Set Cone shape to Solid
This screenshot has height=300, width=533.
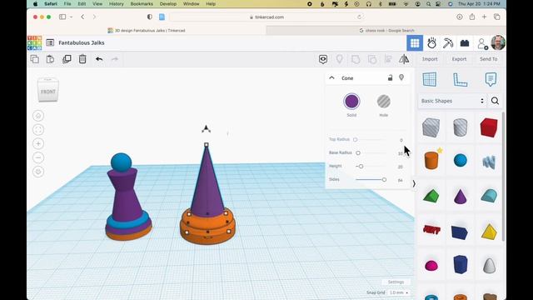351,102
